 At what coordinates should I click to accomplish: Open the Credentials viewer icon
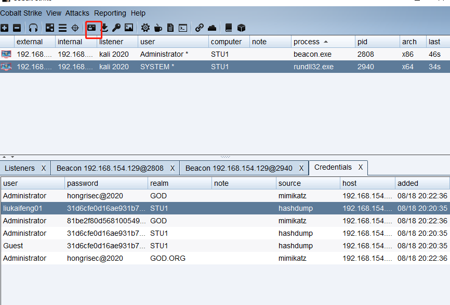click(91, 28)
